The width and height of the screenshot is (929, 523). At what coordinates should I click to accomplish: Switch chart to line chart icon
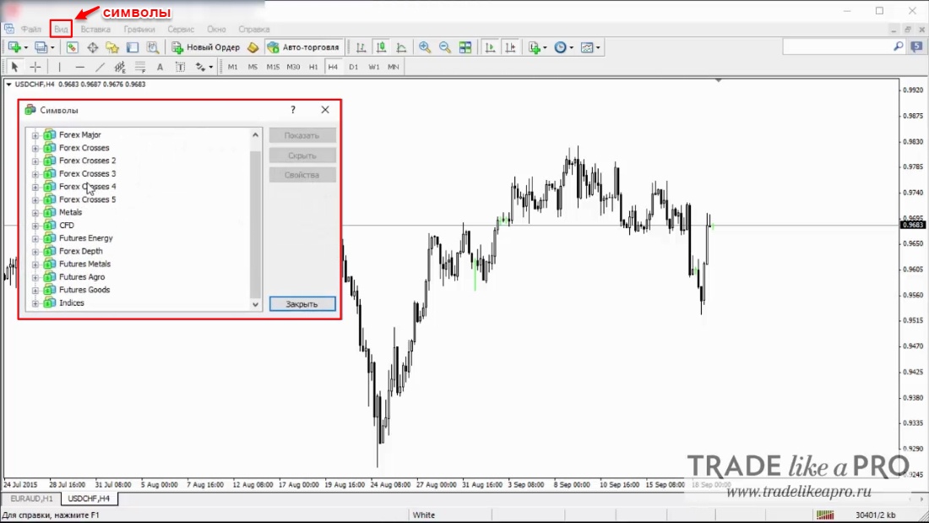point(401,47)
